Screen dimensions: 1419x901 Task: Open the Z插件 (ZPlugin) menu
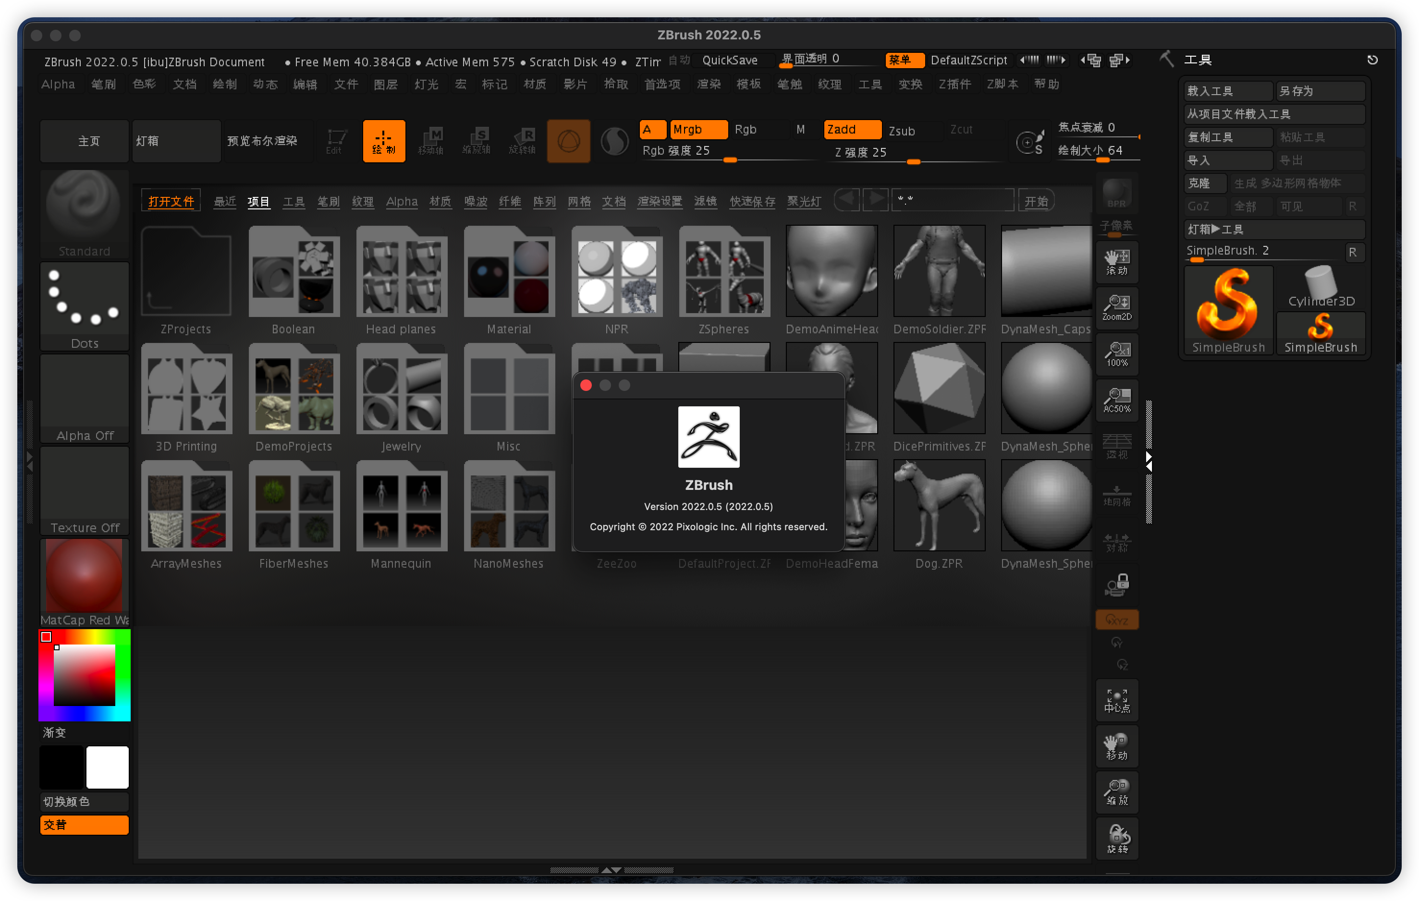click(954, 84)
